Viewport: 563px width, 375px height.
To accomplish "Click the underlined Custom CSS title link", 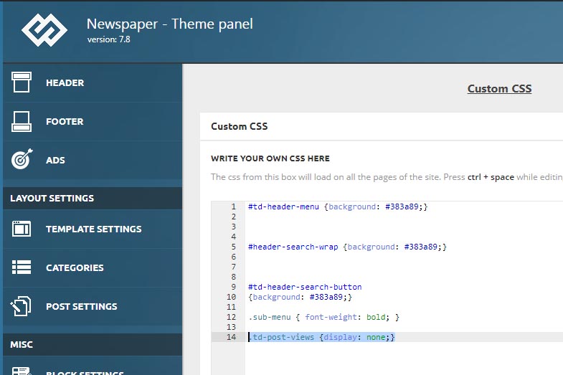I will (x=499, y=89).
